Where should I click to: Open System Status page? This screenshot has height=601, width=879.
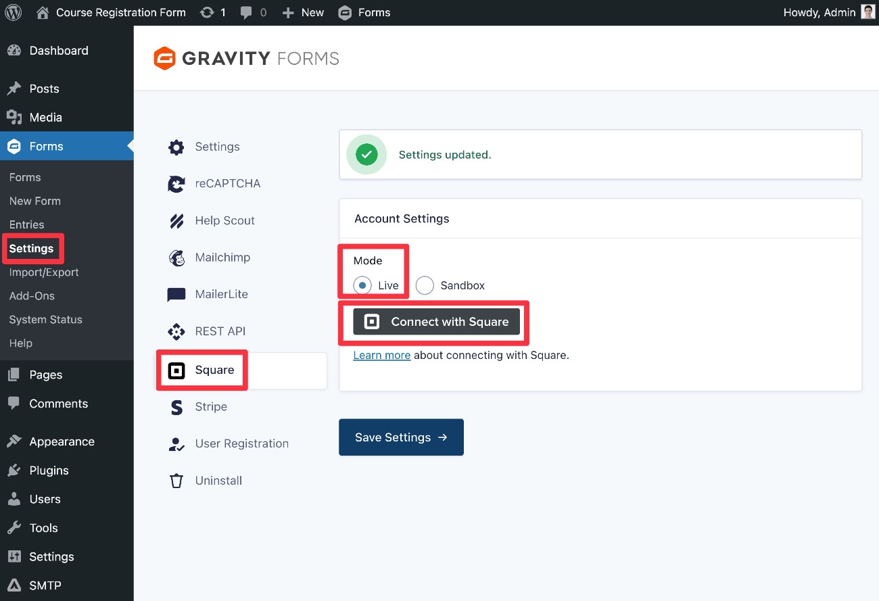(x=45, y=319)
